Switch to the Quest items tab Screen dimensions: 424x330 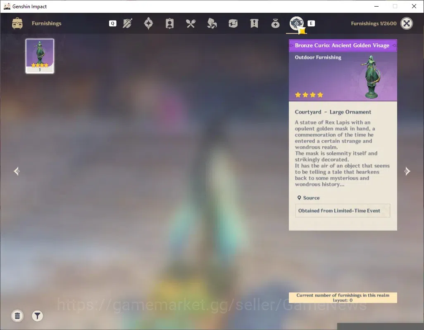click(254, 24)
